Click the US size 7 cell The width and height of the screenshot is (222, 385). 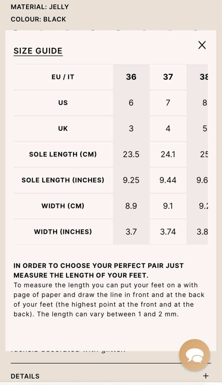click(168, 103)
